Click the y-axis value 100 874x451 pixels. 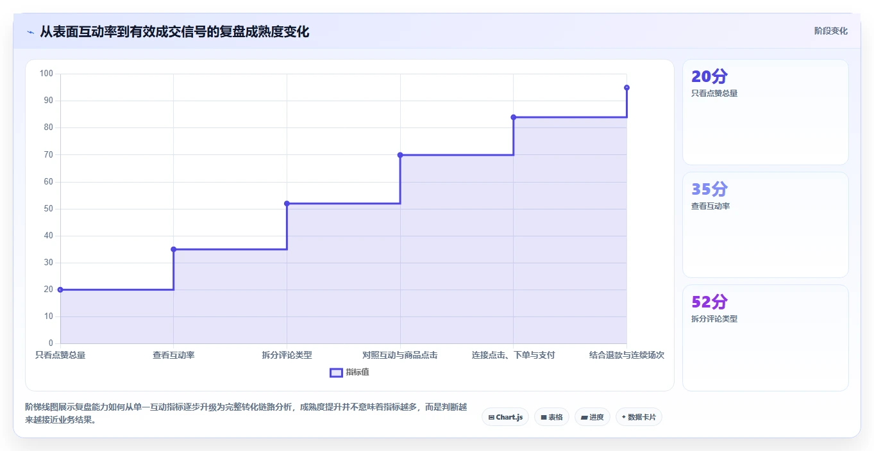46,74
